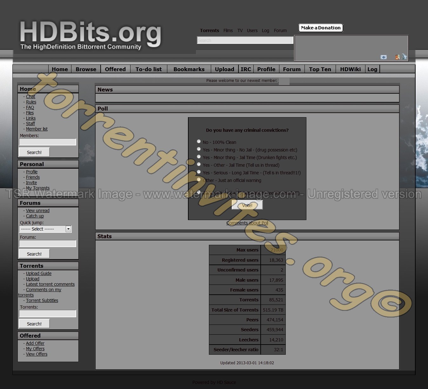The width and height of the screenshot is (428, 389).
Task: Open Upload link under Torrents sidebar
Action: (x=33, y=279)
